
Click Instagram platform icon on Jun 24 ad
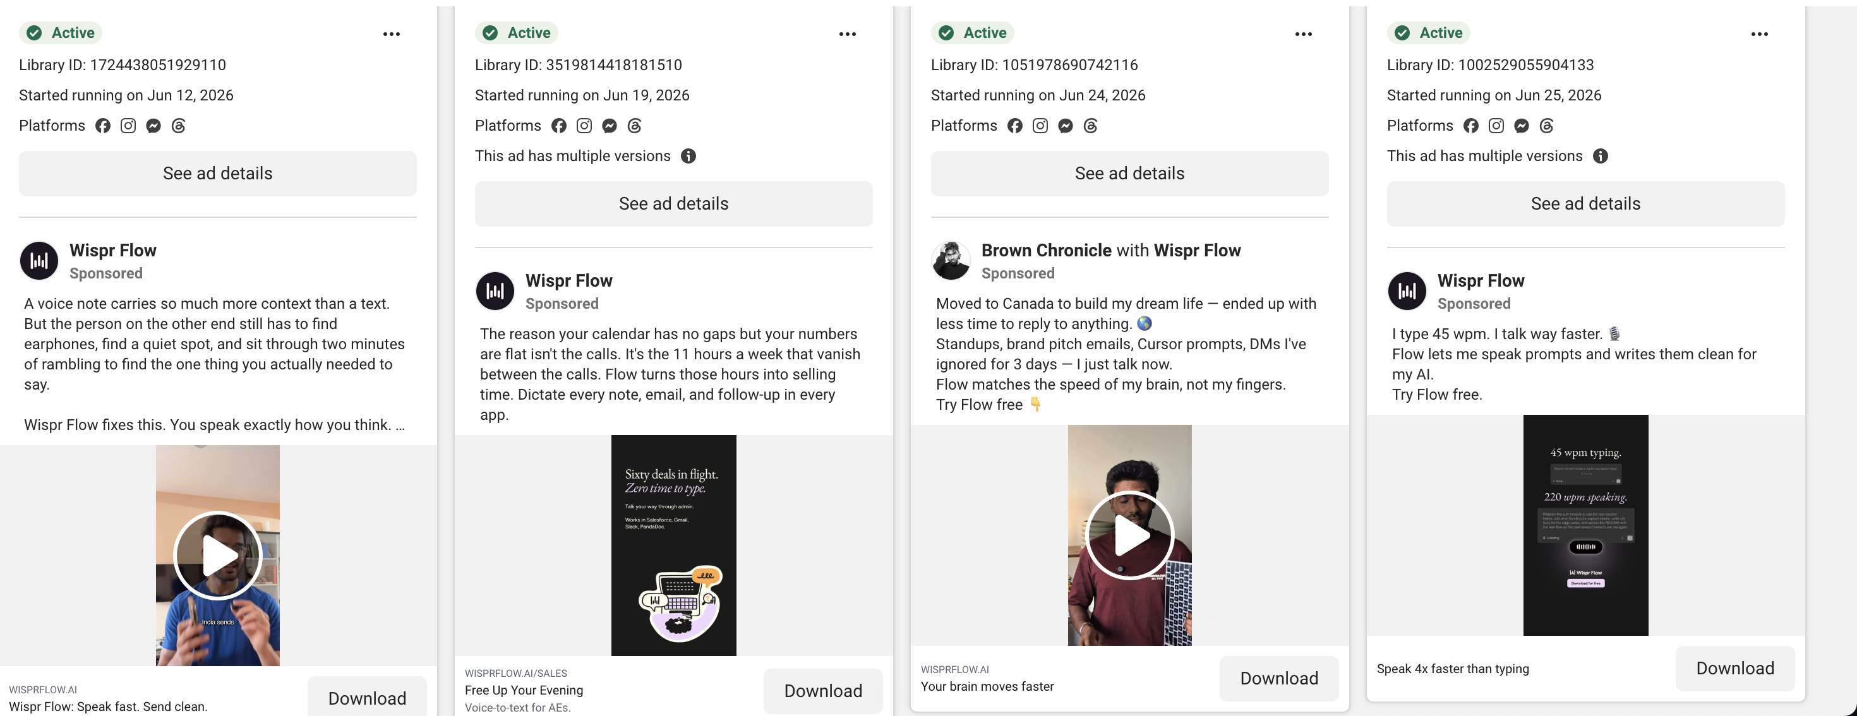(x=1040, y=126)
